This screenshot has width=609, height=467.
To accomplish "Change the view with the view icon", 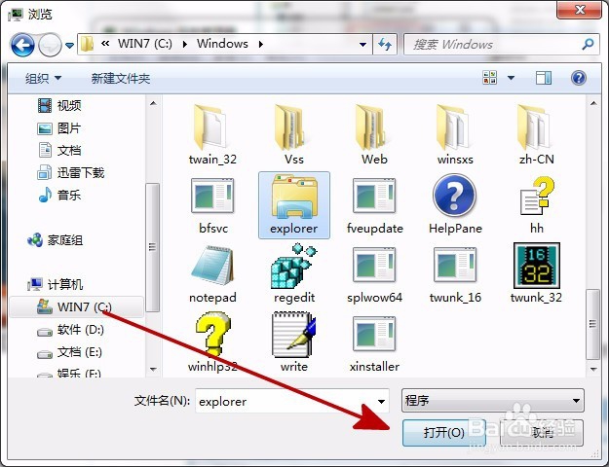I will pyautogui.click(x=489, y=78).
